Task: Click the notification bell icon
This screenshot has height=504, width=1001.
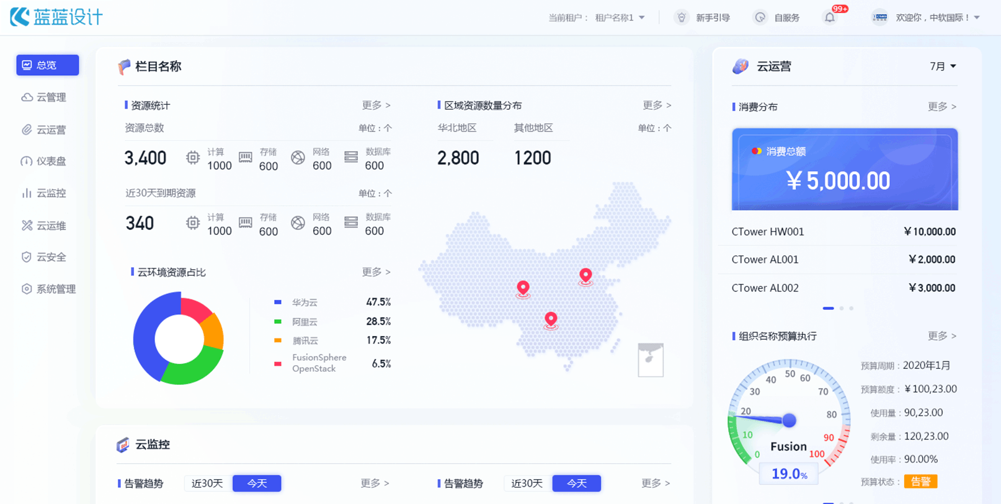Action: pyautogui.click(x=830, y=17)
